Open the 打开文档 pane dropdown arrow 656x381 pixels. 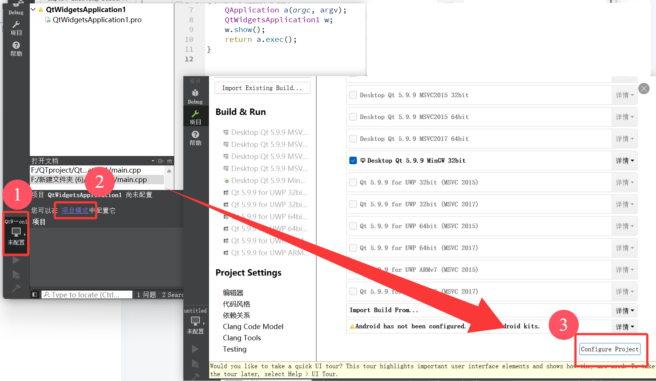click(153, 161)
